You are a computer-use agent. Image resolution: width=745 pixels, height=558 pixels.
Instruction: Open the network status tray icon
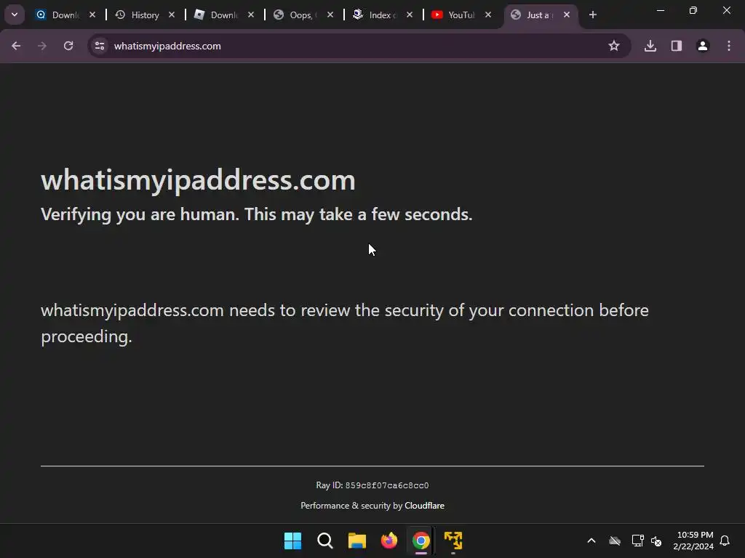coord(637,541)
